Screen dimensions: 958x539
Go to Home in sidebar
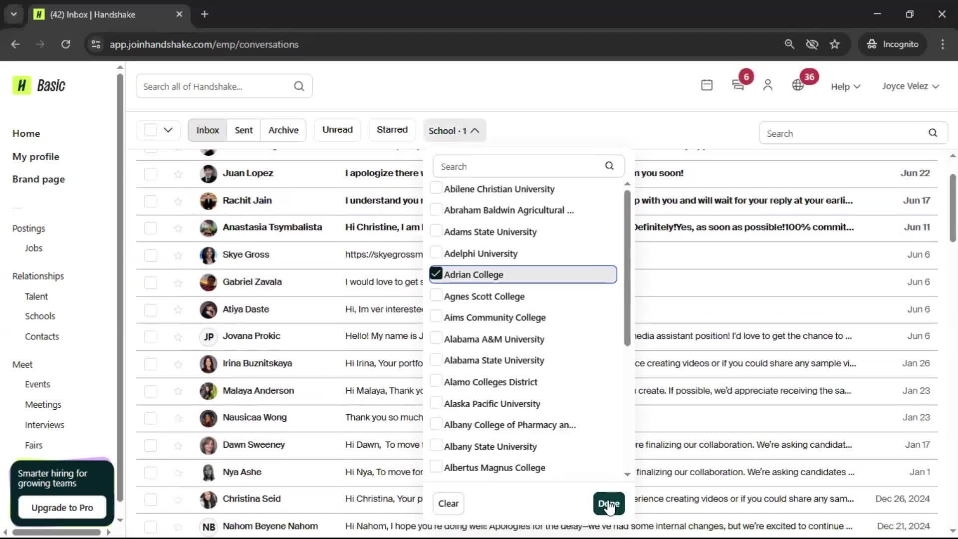[26, 133]
